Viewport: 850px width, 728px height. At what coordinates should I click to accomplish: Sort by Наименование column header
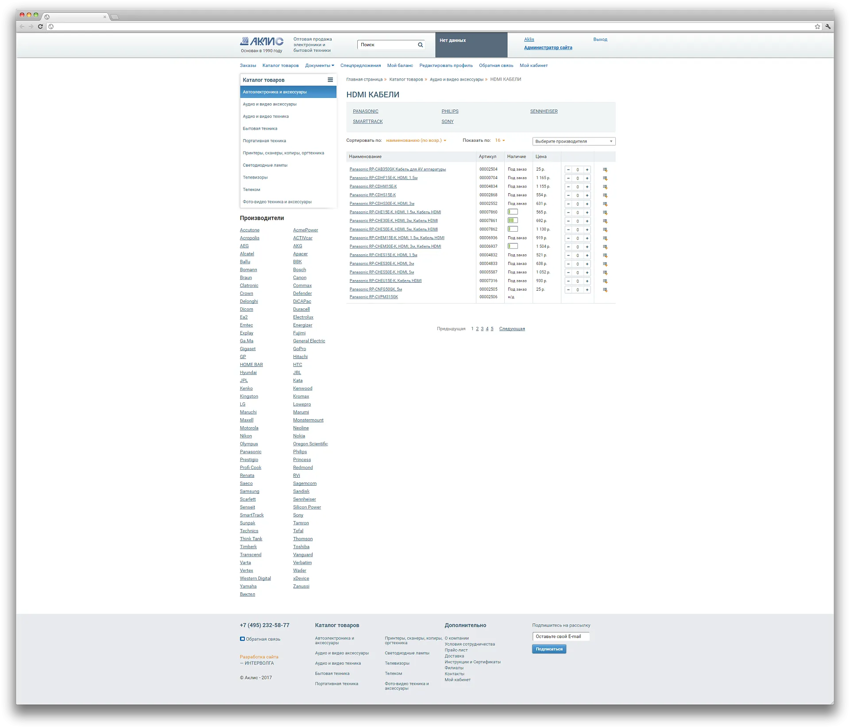pyautogui.click(x=365, y=156)
